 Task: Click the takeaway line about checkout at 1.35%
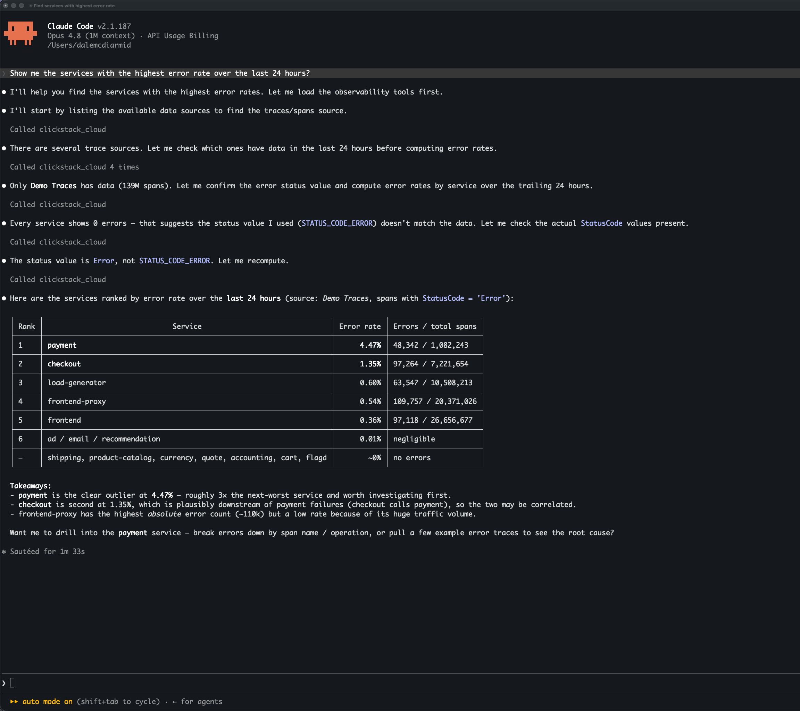[293, 505]
